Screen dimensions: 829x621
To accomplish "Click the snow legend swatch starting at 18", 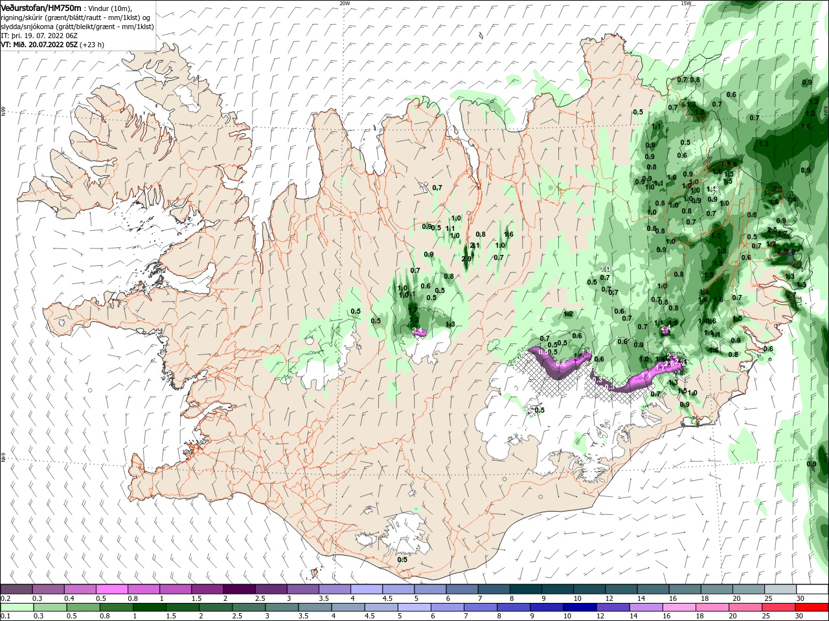I will pyautogui.click(x=716, y=589).
